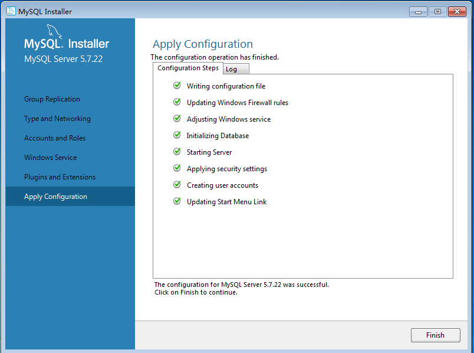Select Accounts and Roles in sidebar
474x353 pixels.
click(55, 138)
